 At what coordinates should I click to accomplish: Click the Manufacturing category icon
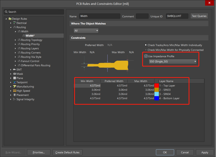(x=15, y=87)
